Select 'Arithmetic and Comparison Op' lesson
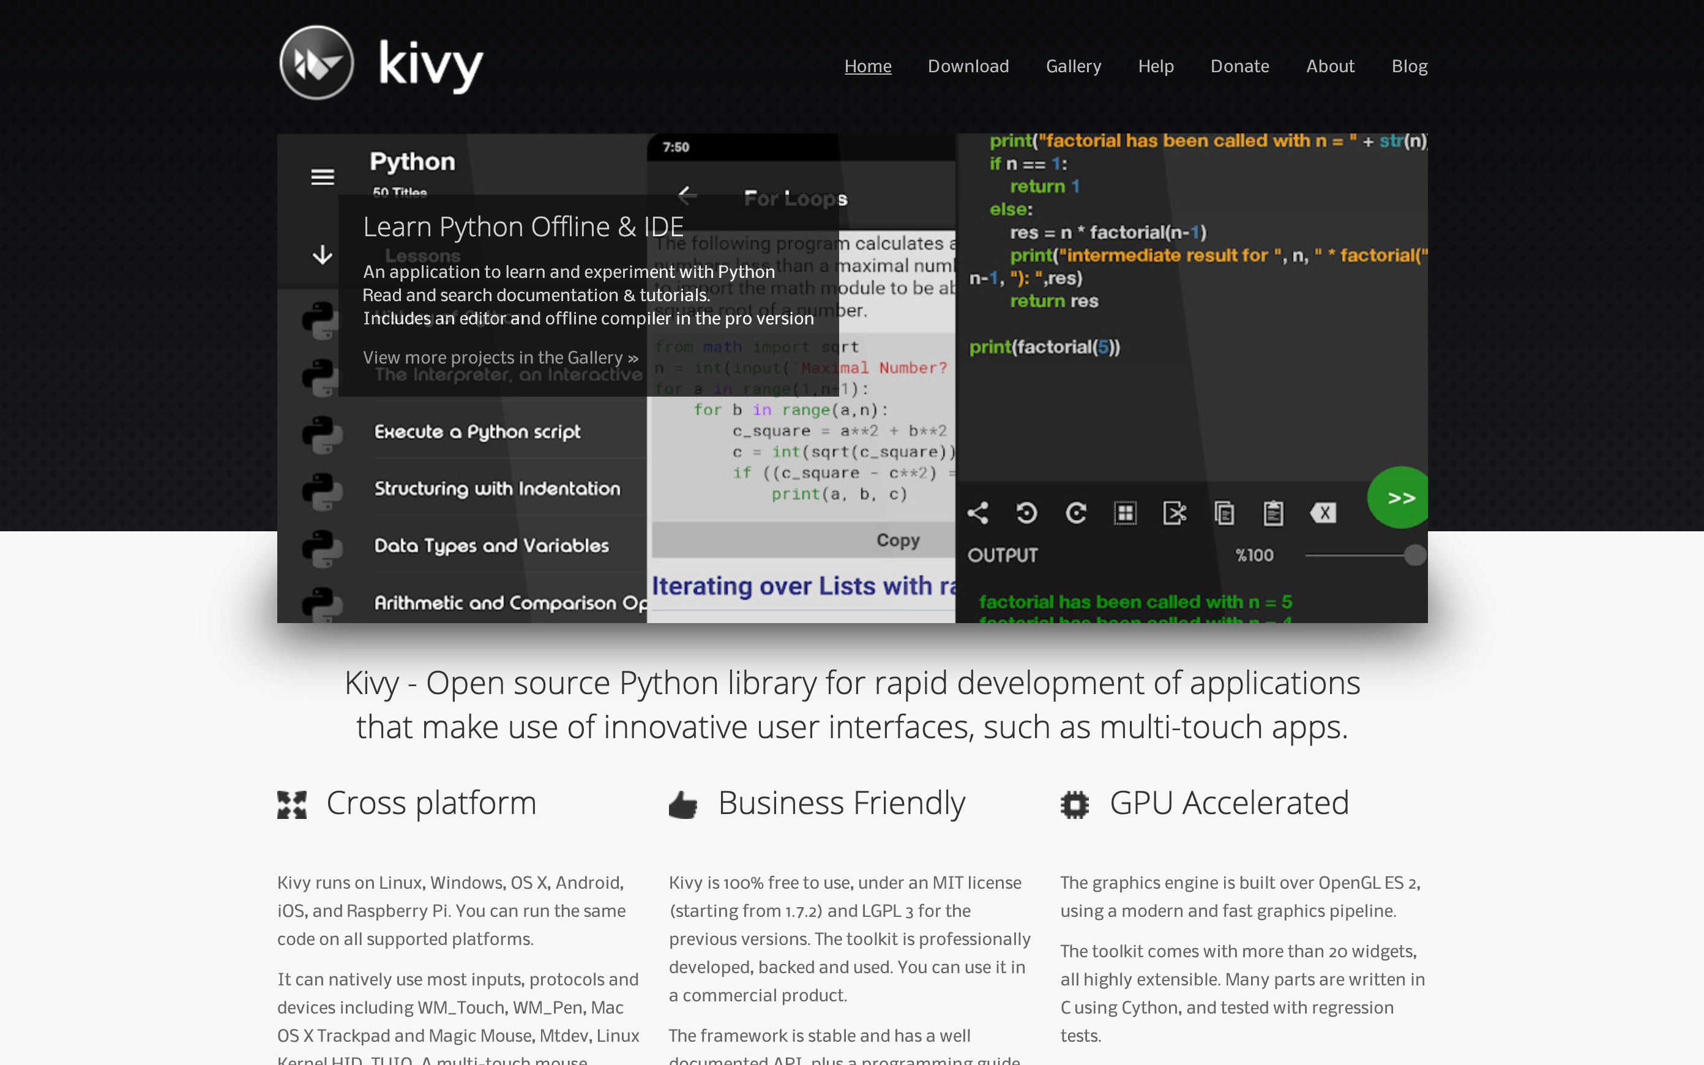Viewport: 1704px width, 1065px height. click(510, 603)
